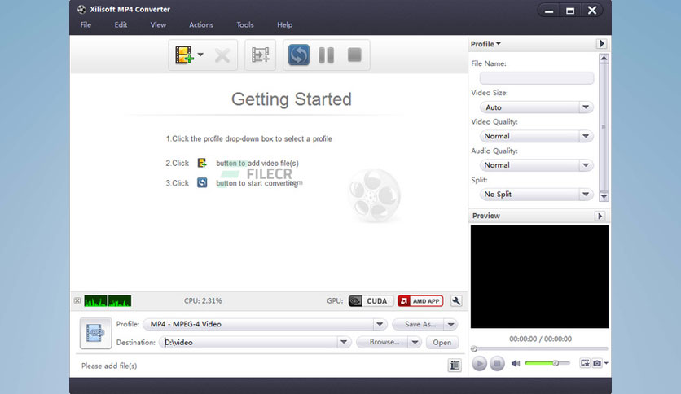681x394 pixels.
Task: Open the Destination path dropdown arrow
Action: [344, 343]
